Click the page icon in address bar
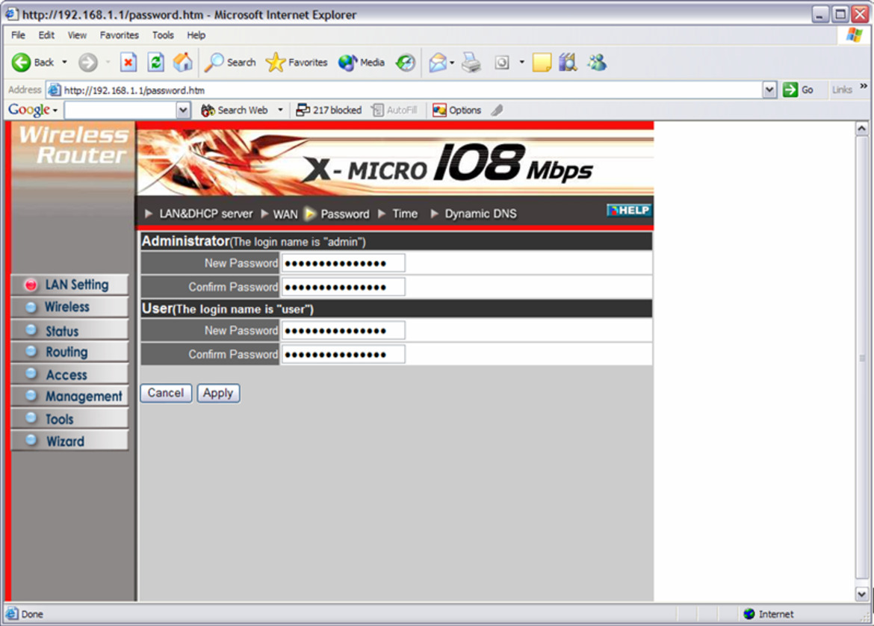Screen dimensions: 874x626 54,90
